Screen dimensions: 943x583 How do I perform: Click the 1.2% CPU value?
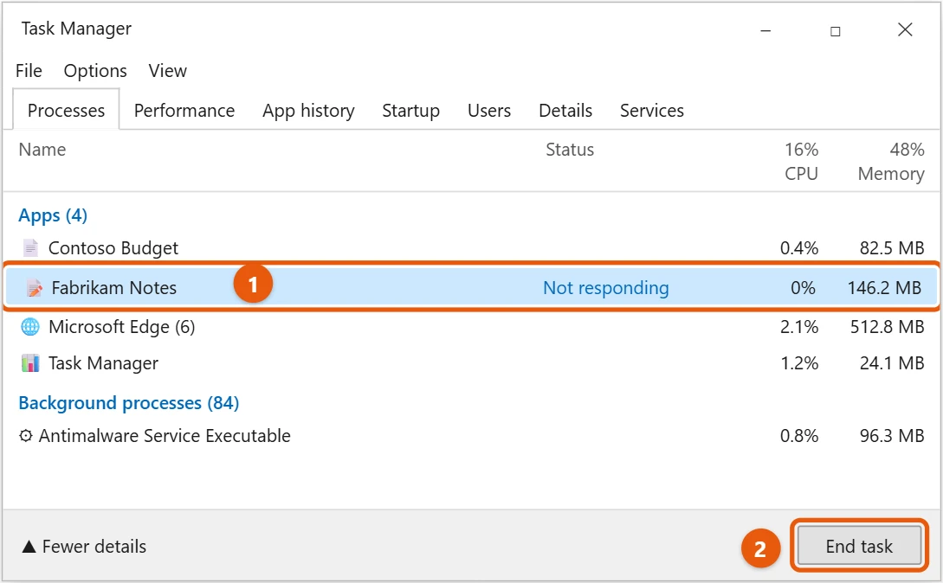point(799,363)
